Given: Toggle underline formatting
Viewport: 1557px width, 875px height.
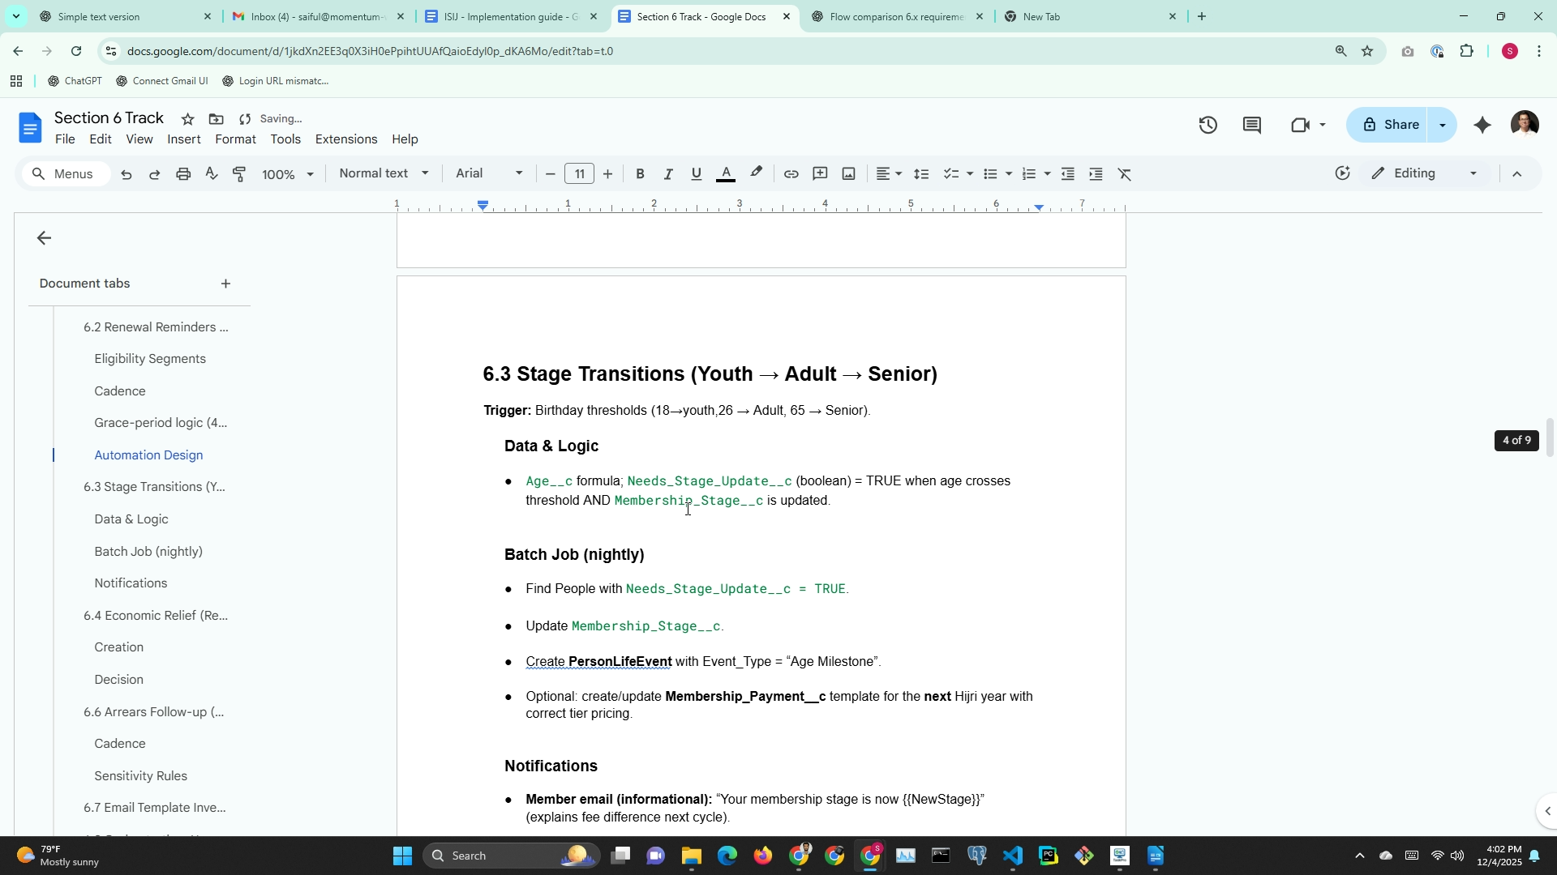Looking at the screenshot, I should (x=696, y=174).
